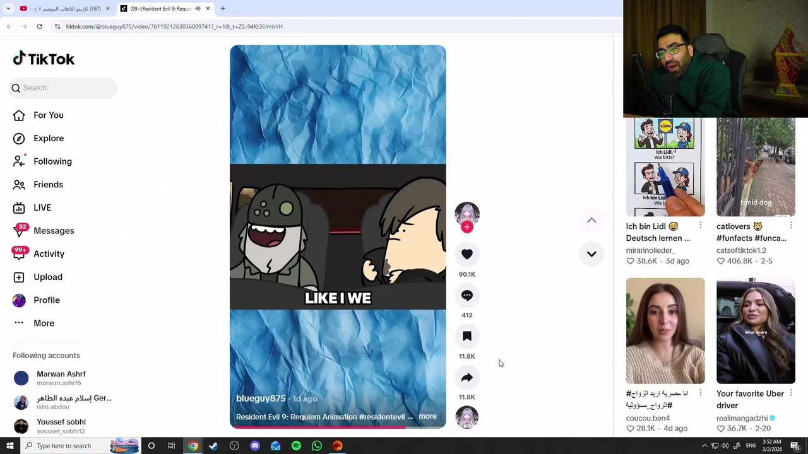Go to next video with the down arrow

(x=591, y=254)
